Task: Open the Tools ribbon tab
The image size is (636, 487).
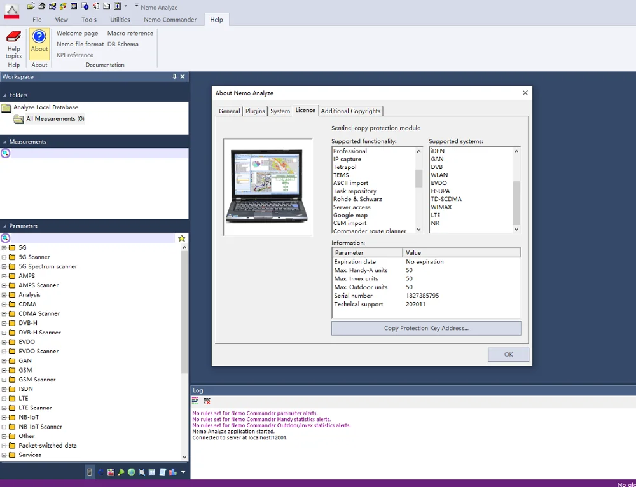Action: coord(89,20)
